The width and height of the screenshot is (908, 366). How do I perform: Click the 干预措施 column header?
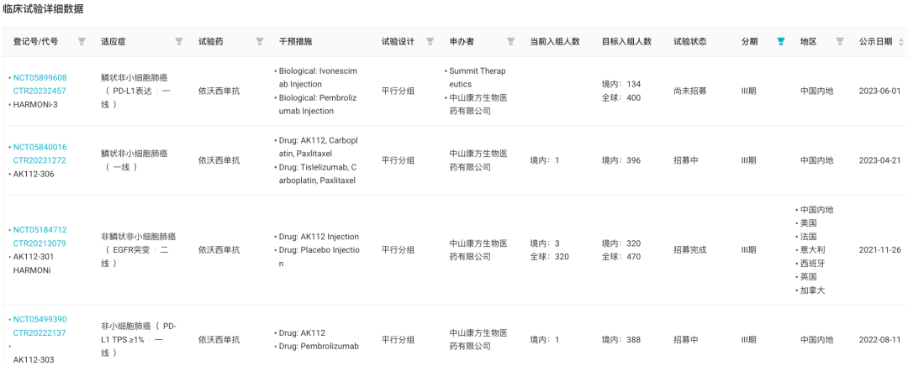pos(295,41)
